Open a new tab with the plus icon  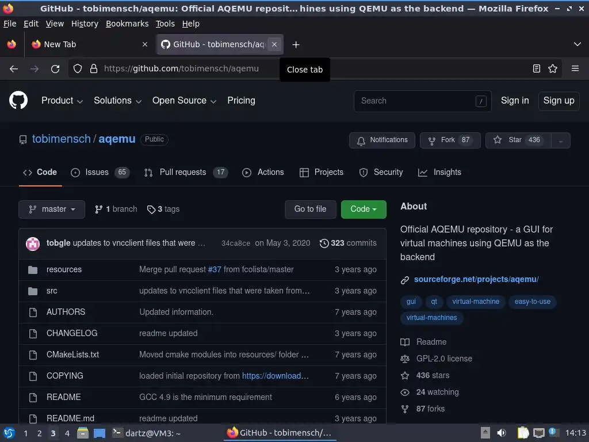point(296,45)
